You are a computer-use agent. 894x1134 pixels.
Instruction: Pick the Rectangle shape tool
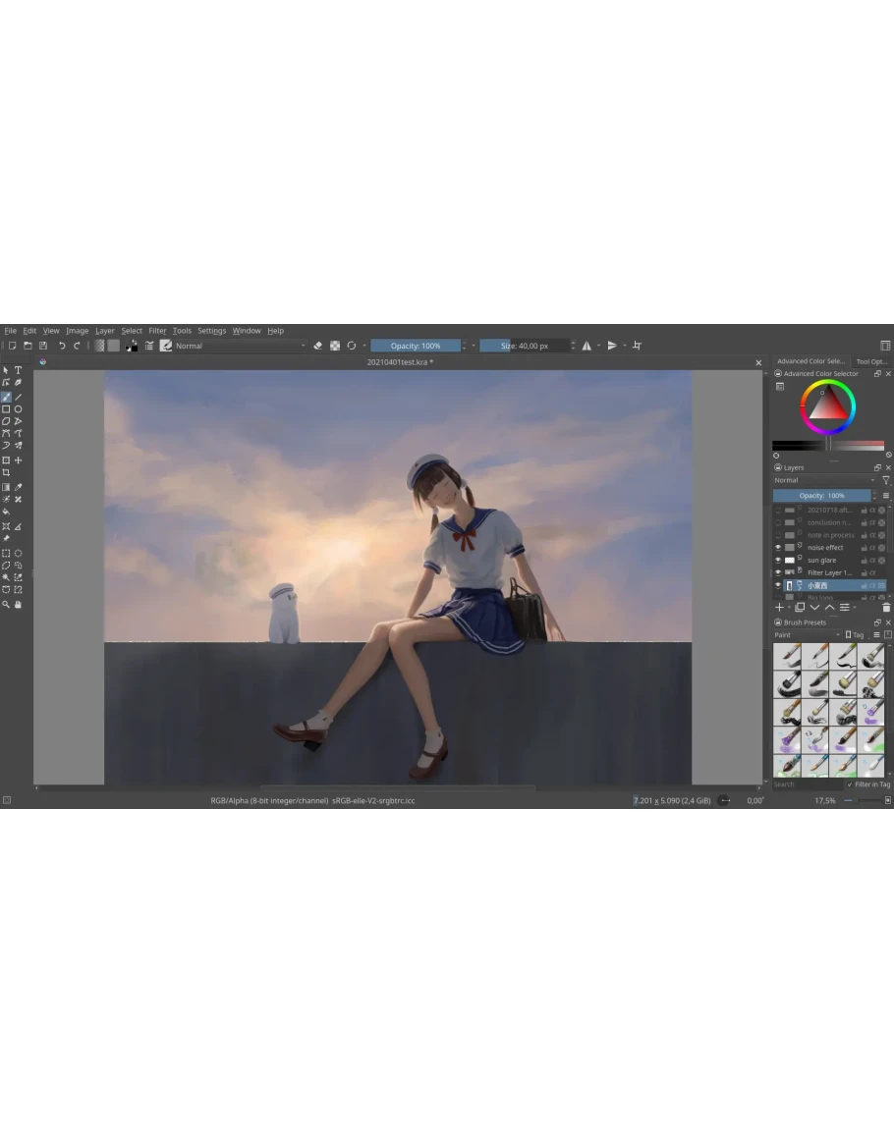[6, 409]
